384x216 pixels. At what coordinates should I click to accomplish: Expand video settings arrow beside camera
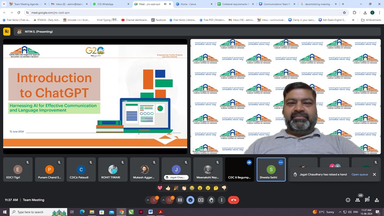tap(163, 200)
